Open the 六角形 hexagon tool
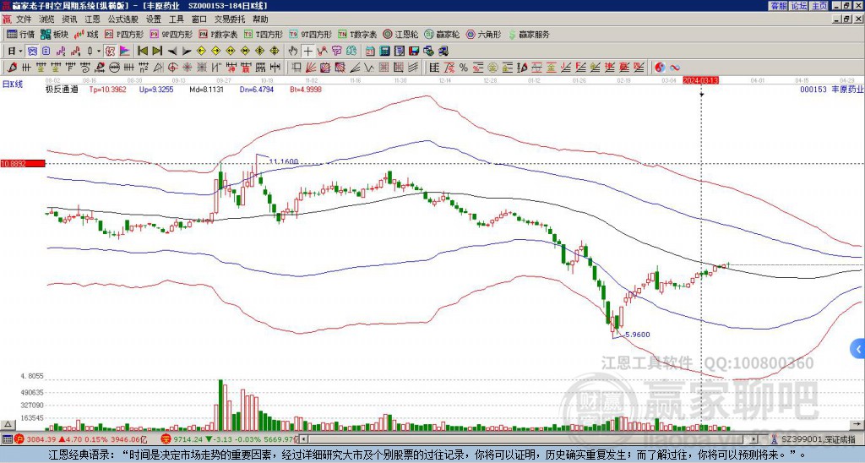 (x=484, y=34)
